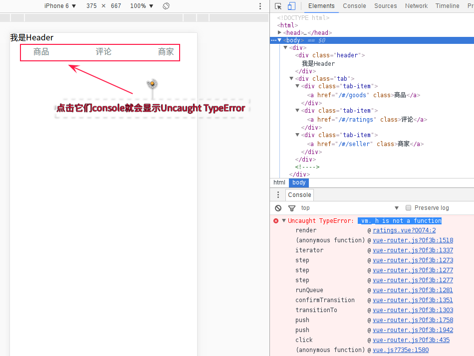Open the vue-router.js?0f3b:1758 link
The width and height of the screenshot is (474, 356).
[413, 320]
